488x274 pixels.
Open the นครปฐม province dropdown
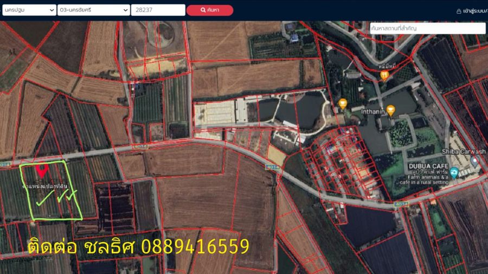coord(29,10)
